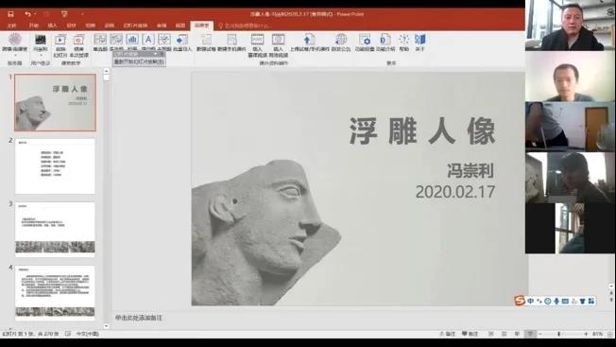Click the 'Tell me what you want' search box

[246, 26]
